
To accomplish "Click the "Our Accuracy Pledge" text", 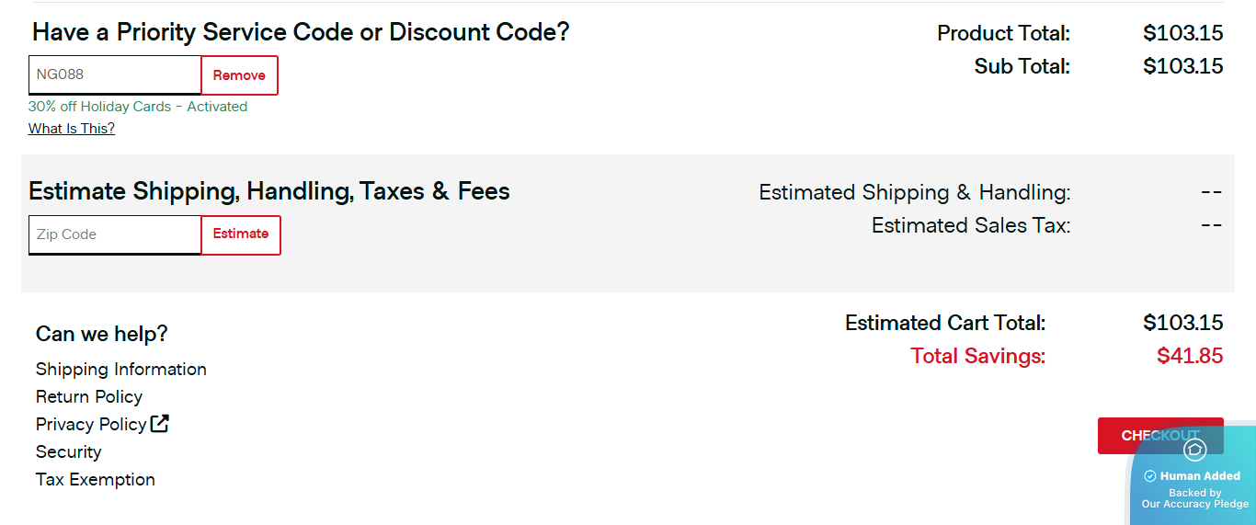I will [1195, 504].
